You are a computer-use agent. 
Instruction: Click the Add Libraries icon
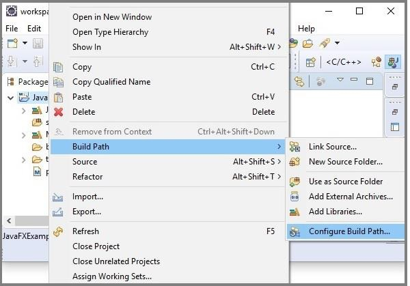point(295,212)
